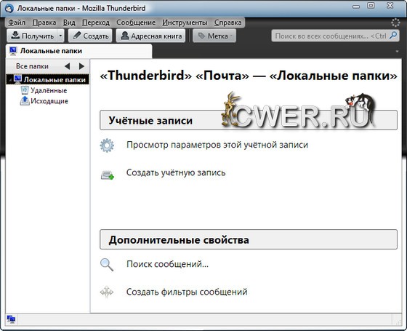Collapse the Локальные папки tree node
The width and height of the screenshot is (407, 331).
tap(9, 80)
